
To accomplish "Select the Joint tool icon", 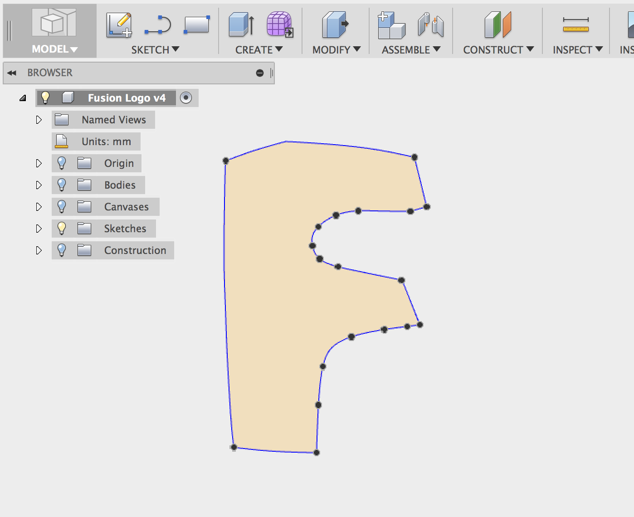I will (431, 24).
